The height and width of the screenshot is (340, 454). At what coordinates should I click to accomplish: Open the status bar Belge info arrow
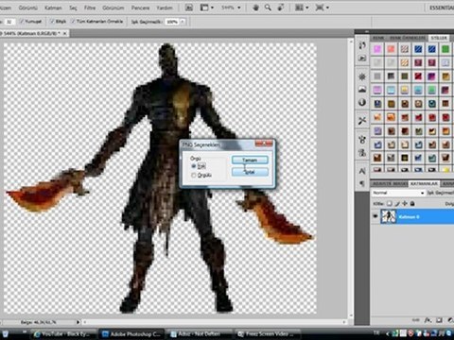(x=78, y=322)
